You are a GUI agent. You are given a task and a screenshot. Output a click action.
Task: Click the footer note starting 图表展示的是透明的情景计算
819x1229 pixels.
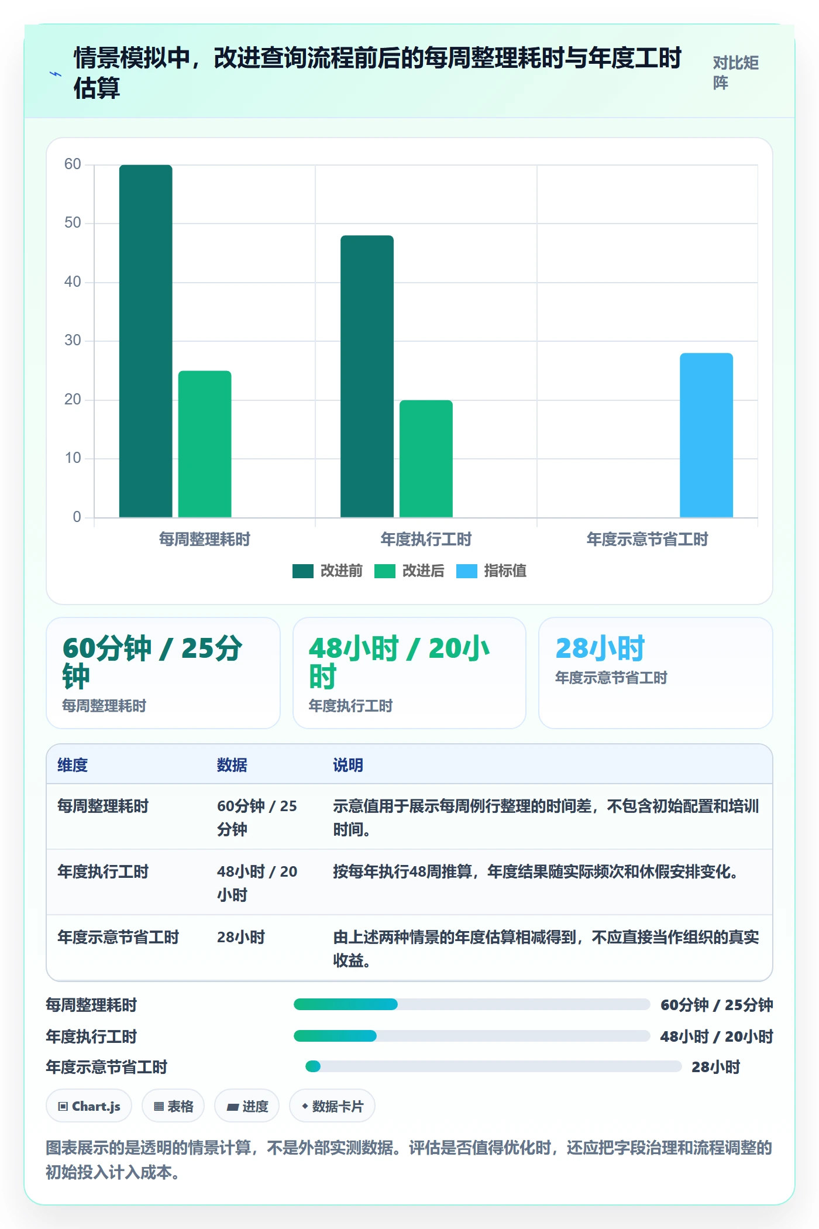point(409,1160)
